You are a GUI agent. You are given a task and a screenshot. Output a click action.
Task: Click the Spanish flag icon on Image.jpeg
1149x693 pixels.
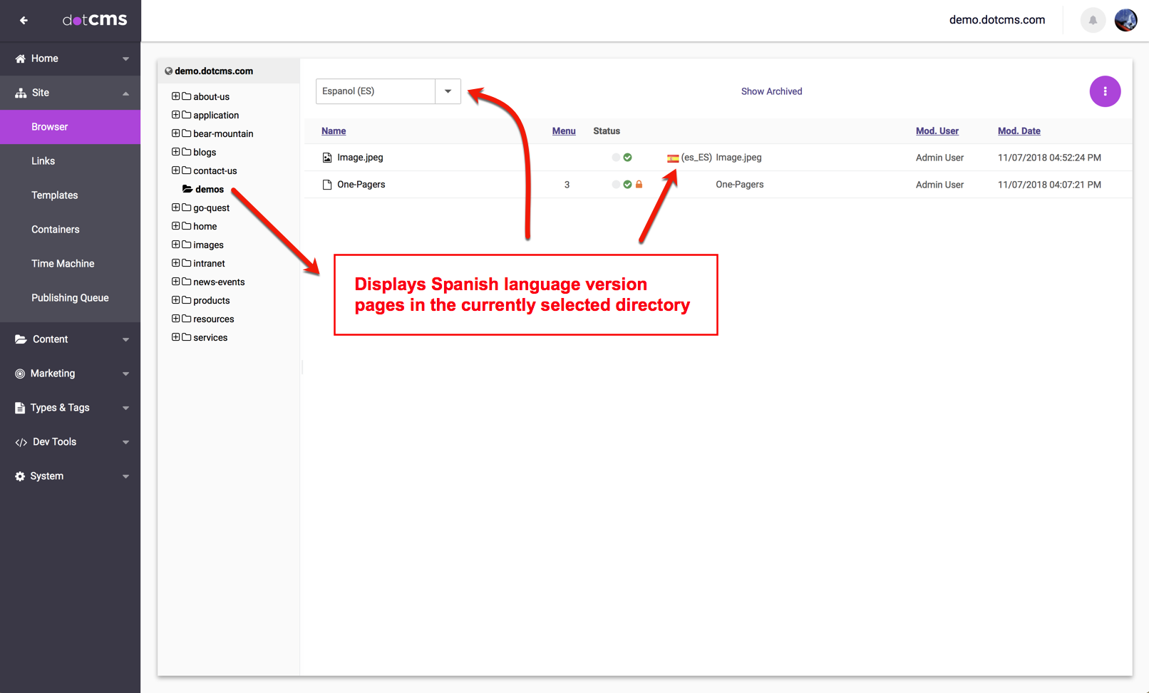[672, 158]
